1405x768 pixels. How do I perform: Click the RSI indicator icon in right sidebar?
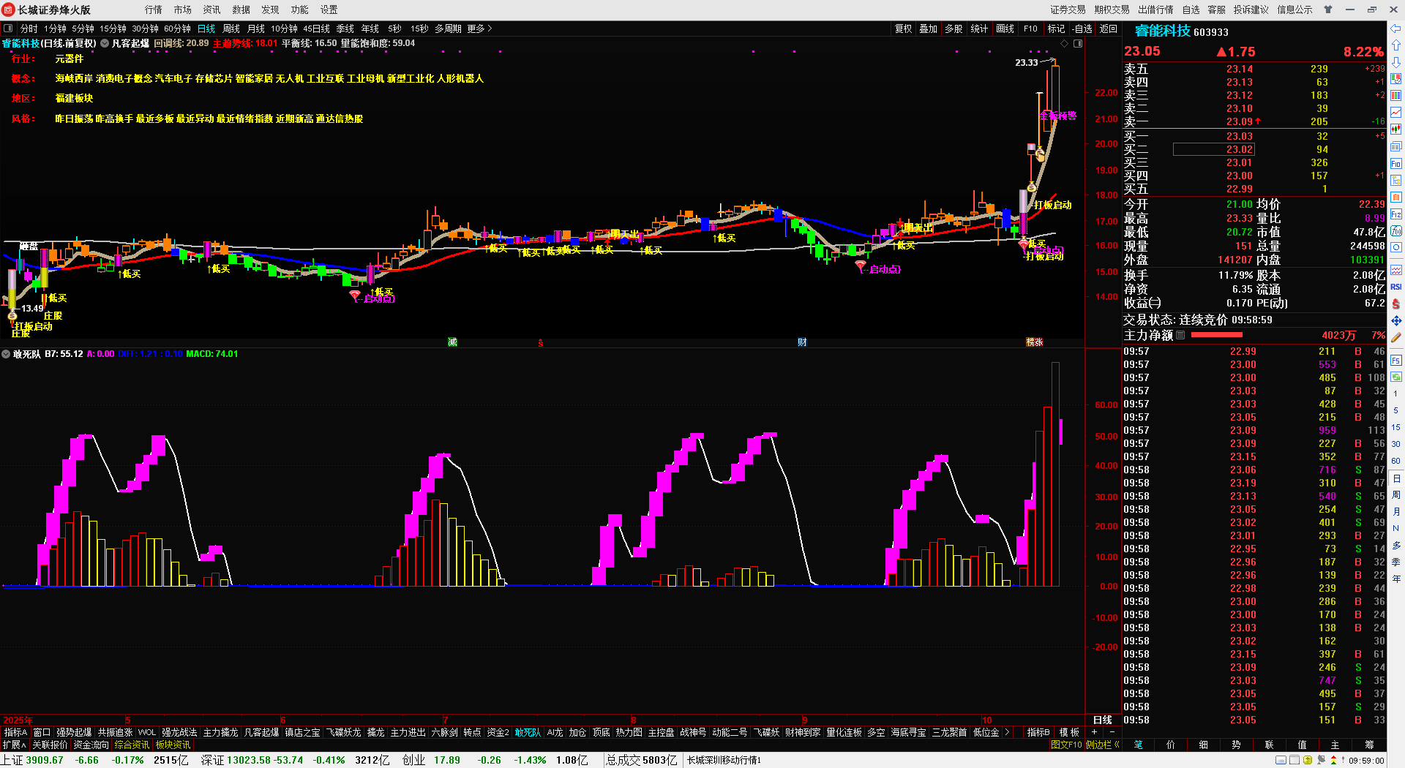1396,287
